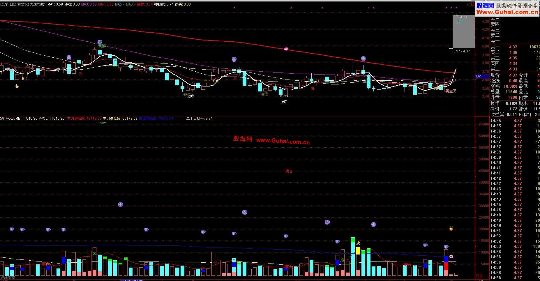Screen dimensions: 540x281
Task: Click the 主力启动线: 46413.20 label
Action: (84, 119)
